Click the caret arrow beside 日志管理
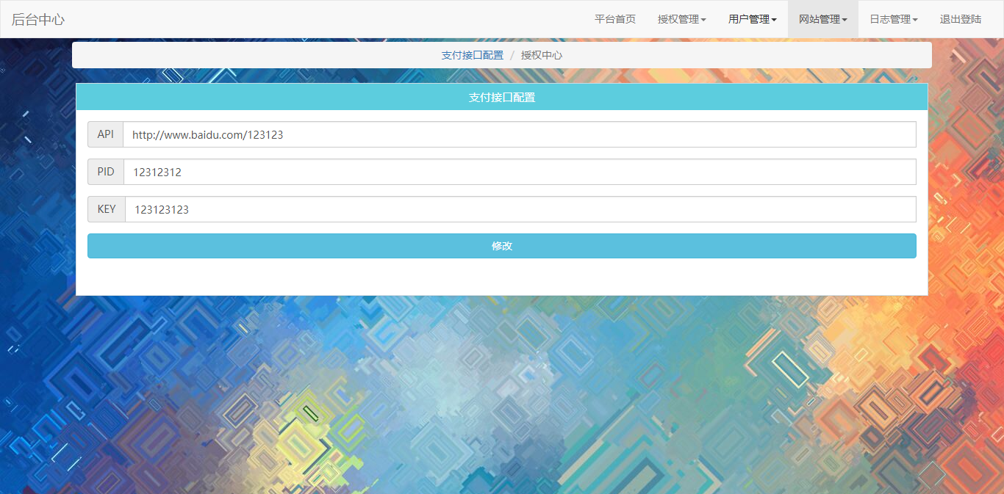 915,20
